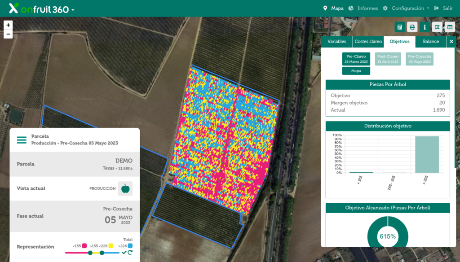
Task: Expand the Parcela hamburger menu
Action: tap(22, 139)
